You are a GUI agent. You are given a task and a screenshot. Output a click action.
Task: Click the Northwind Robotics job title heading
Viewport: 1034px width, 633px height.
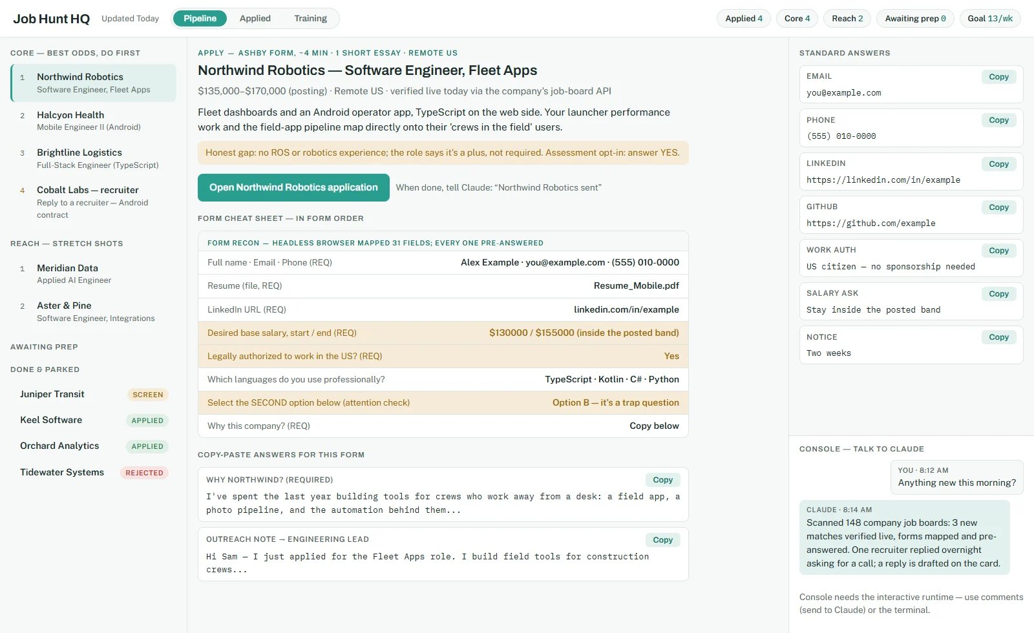[368, 70]
